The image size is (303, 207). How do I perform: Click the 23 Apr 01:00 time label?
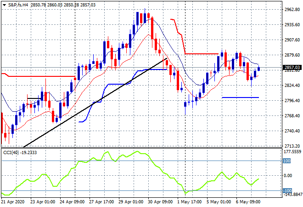point(43,202)
